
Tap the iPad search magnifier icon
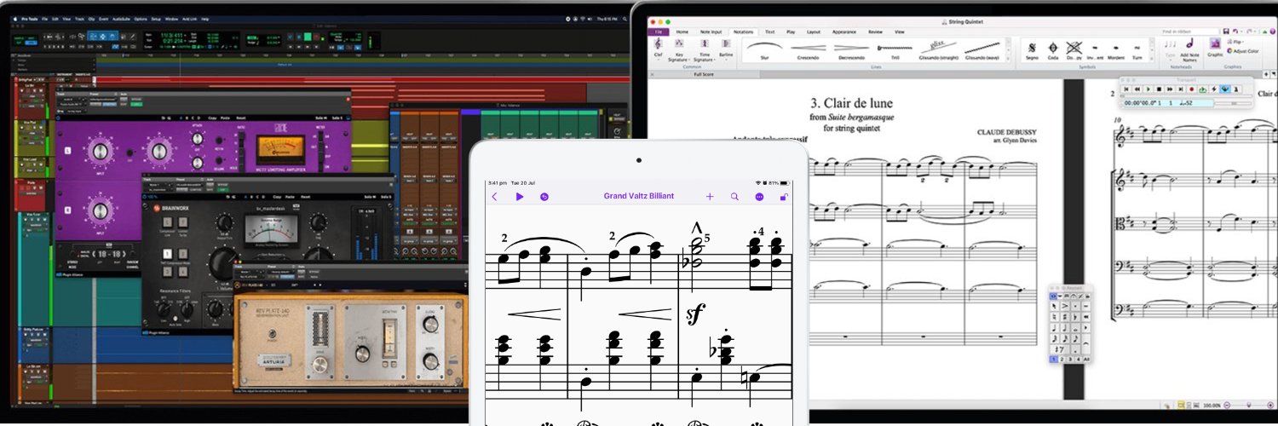(x=734, y=197)
